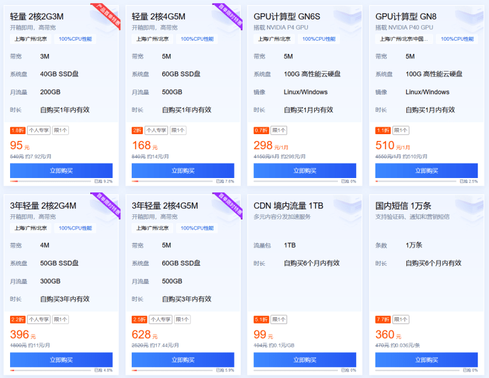Click 个人专享 tag on the 628元 card

click(160, 319)
